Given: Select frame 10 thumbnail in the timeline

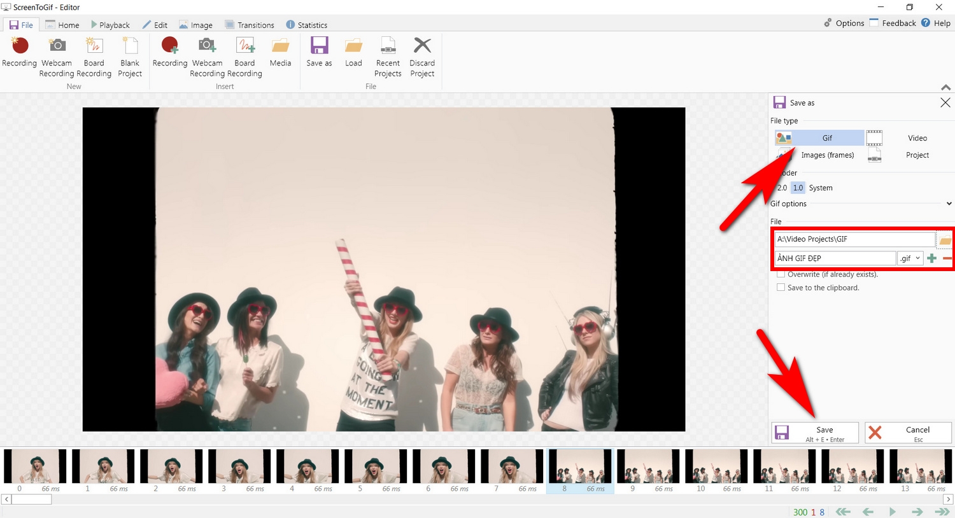Looking at the screenshot, I should [716, 467].
